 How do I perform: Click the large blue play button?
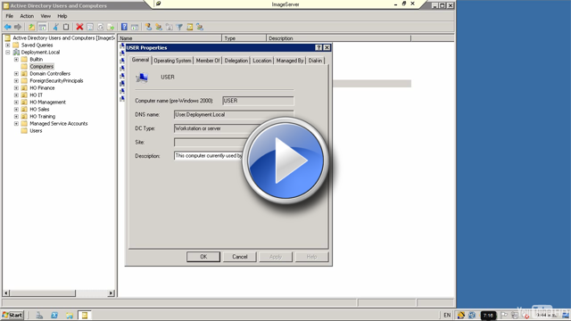(x=285, y=160)
